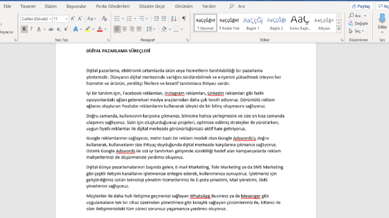This screenshot has height=218, width=389.
Task: Open the Dikte microphone tool
Action: (382, 23)
